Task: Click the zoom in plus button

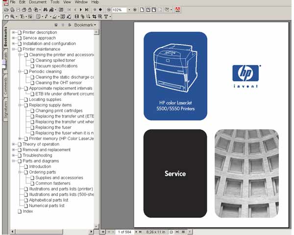Action: click(135, 10)
